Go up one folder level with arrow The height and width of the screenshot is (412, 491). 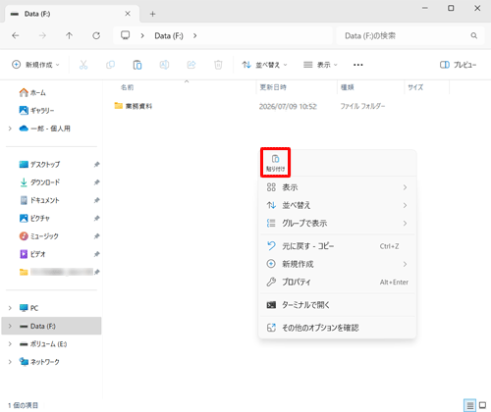point(69,35)
